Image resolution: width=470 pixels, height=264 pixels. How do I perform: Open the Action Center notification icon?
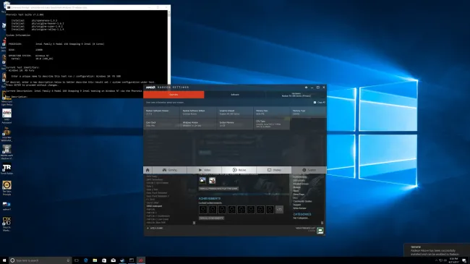464,260
